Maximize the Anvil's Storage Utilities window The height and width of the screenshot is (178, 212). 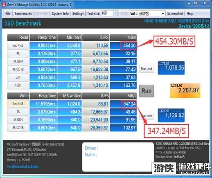(x=196, y=3)
